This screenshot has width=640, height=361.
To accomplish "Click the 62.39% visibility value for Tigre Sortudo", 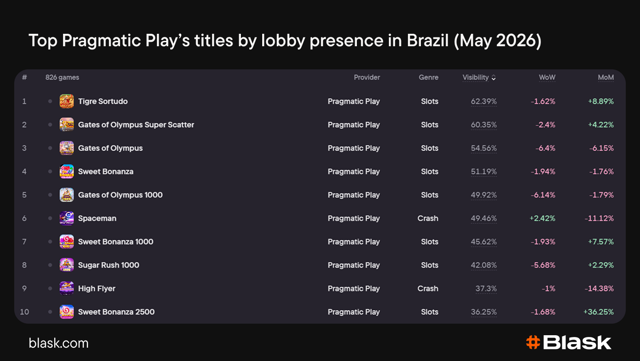I will pos(484,101).
